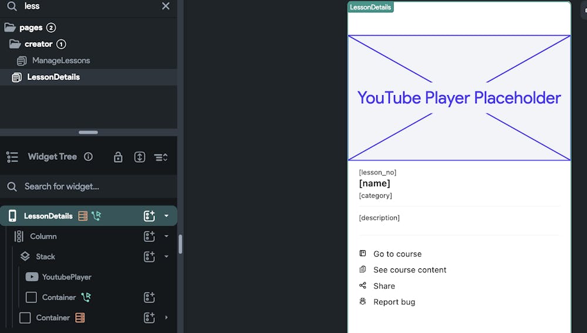Select the Container with the backend query icon

(x=53, y=318)
